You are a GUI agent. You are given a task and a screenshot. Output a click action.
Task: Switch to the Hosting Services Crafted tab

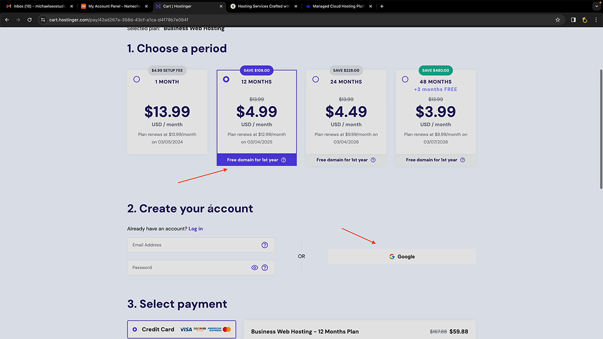click(x=264, y=7)
